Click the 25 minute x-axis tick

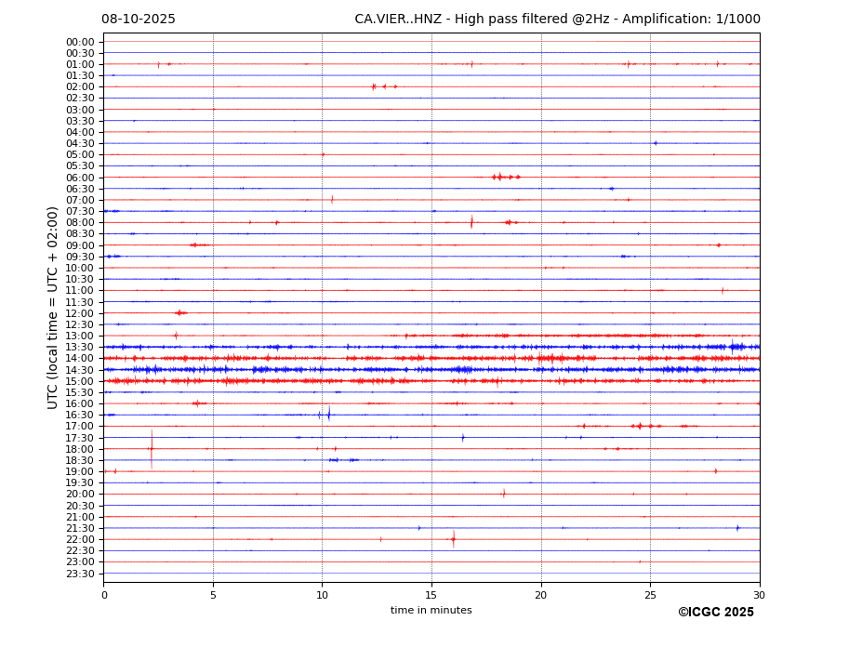tap(650, 595)
